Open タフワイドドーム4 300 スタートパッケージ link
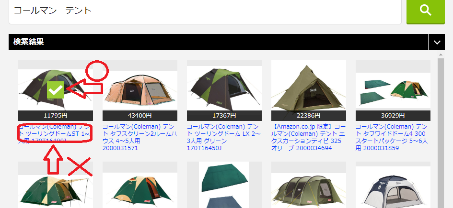This screenshot has height=208, width=453. click(x=393, y=137)
